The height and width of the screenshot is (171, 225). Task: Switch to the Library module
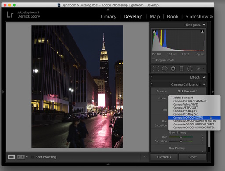click(x=109, y=17)
